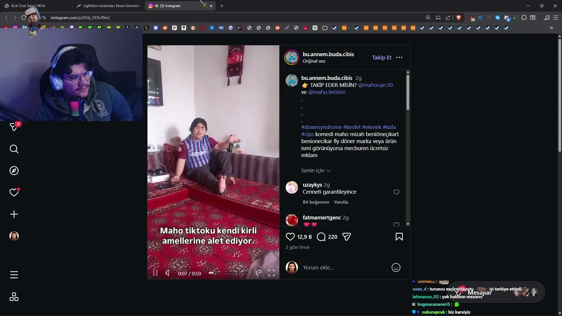Click the address bar URL

point(80,18)
